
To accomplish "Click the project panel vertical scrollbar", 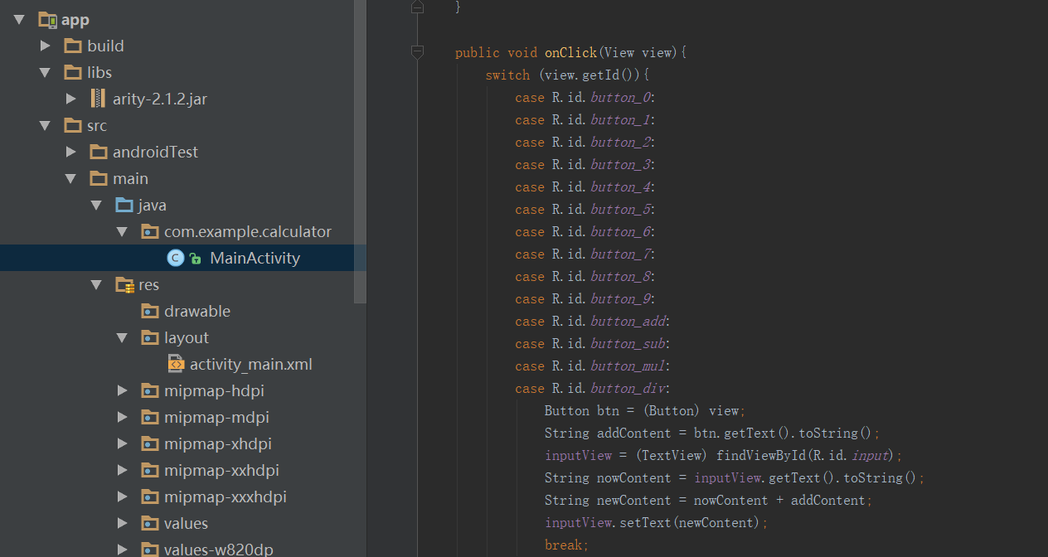I will pos(360,149).
